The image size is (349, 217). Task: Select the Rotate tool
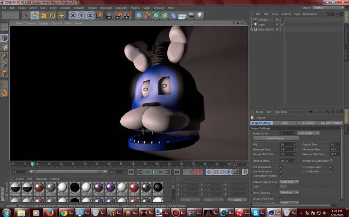click(53, 15)
